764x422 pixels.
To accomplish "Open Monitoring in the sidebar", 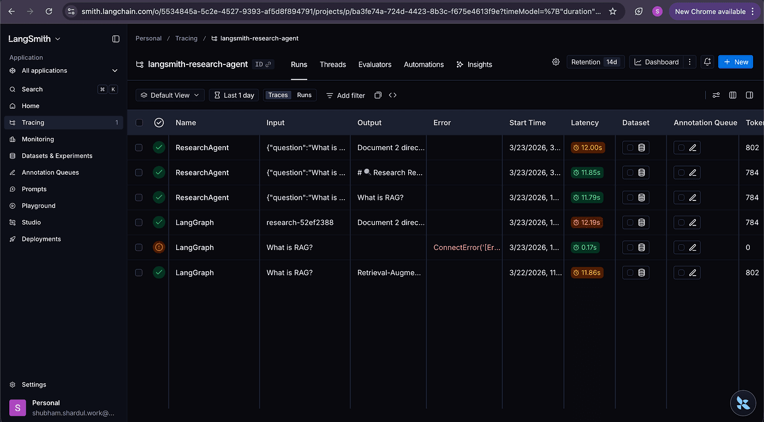I will pos(64,139).
